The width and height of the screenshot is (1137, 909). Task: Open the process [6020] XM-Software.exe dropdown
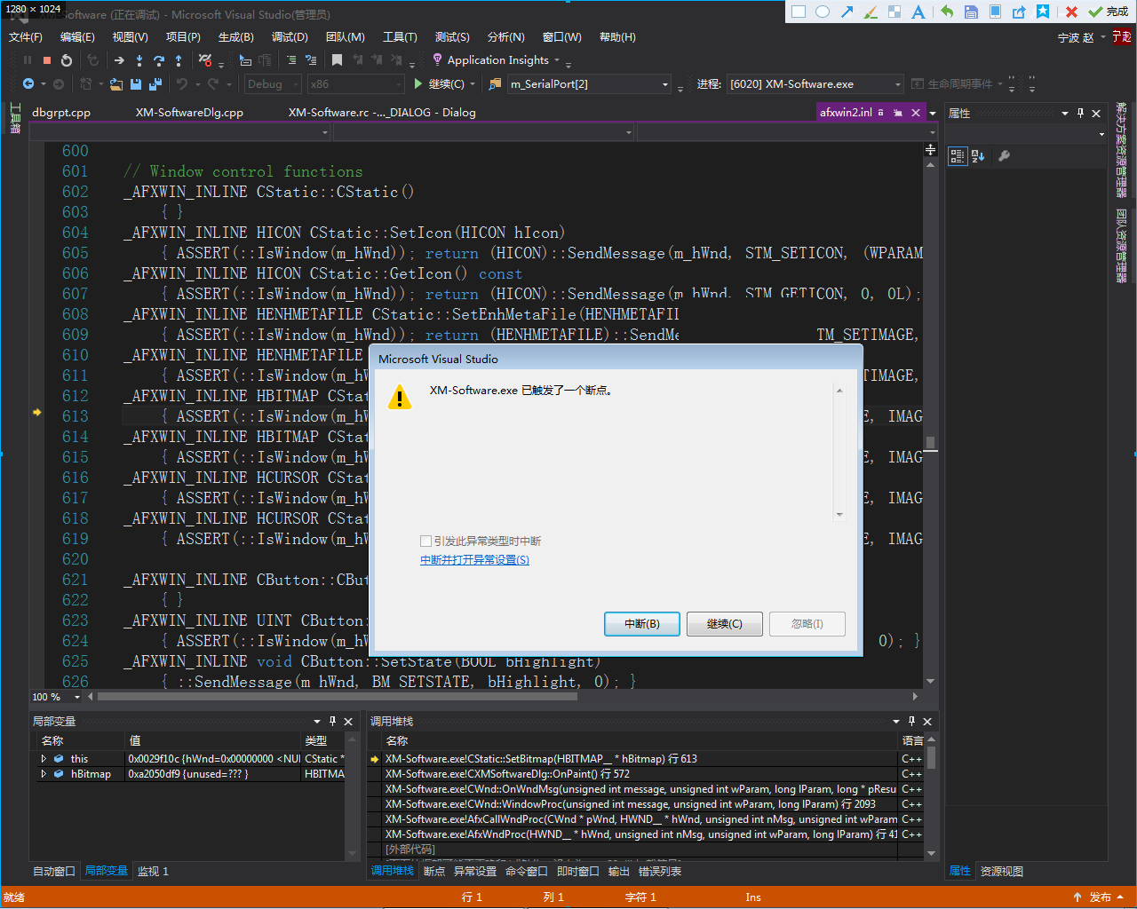(x=815, y=83)
